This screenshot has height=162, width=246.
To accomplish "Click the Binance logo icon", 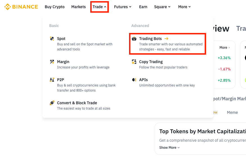I will 7,7.
